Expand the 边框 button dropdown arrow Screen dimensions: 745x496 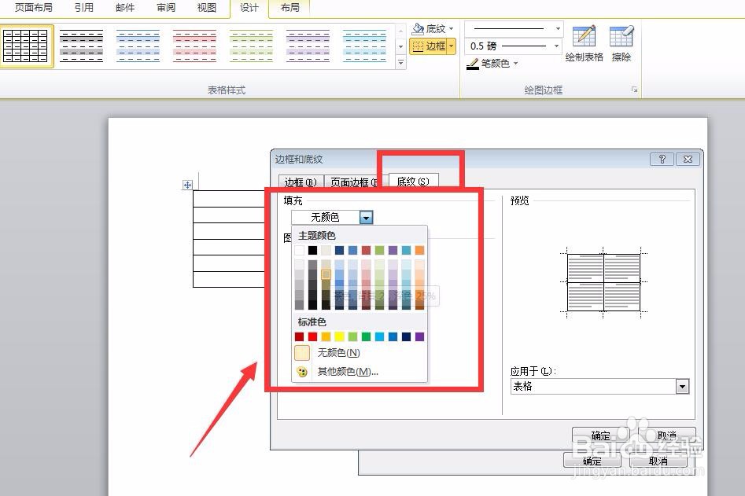point(452,46)
